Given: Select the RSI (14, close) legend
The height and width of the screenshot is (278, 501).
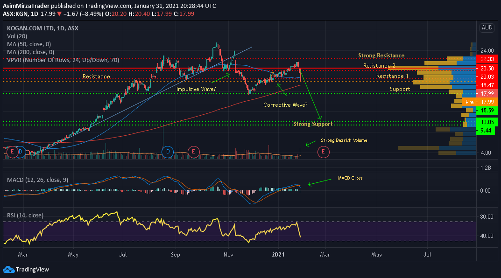Looking at the screenshot, I should click(x=25, y=215).
